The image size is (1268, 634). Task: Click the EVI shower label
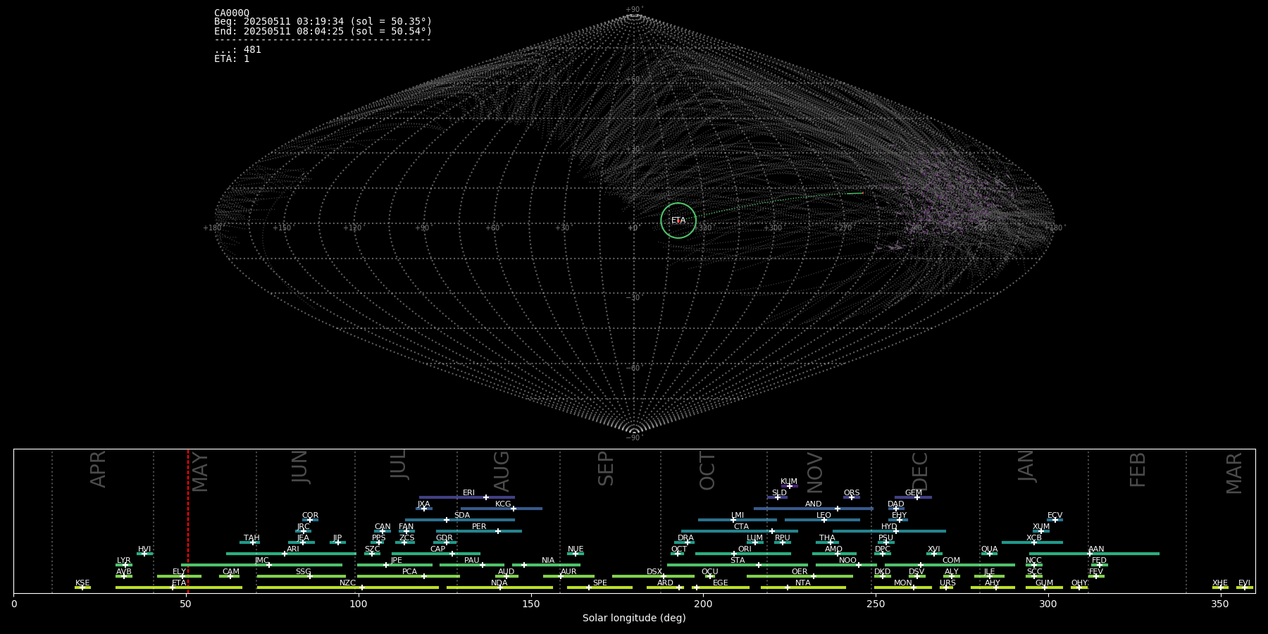(x=1244, y=583)
